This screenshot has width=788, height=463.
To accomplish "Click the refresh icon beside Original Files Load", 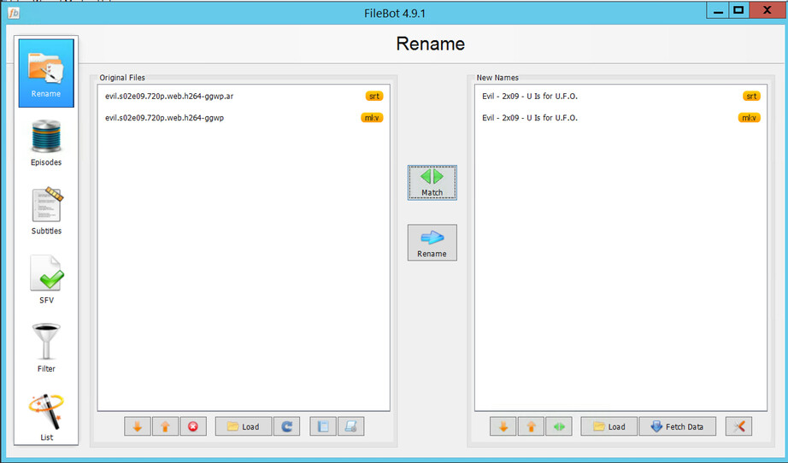I will click(x=287, y=427).
